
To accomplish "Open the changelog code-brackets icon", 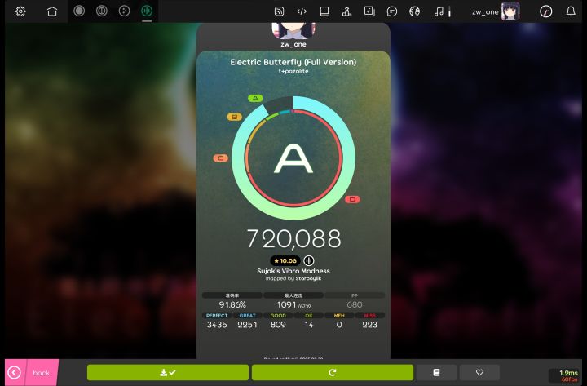I will pos(302,11).
